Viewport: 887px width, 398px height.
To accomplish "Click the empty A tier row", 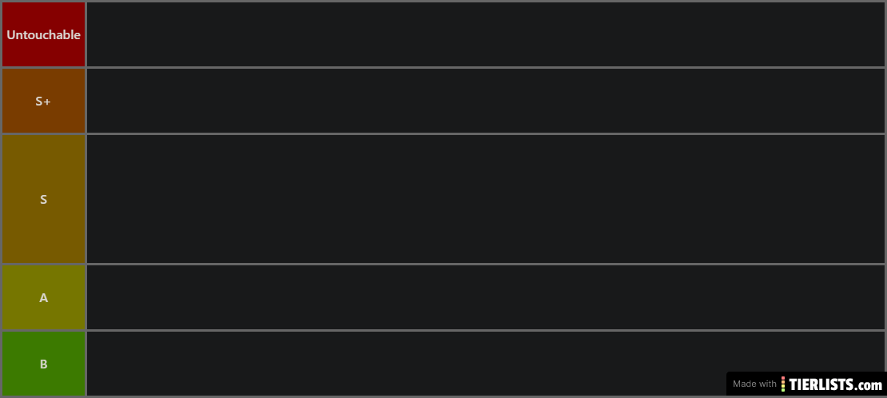I will coord(485,298).
